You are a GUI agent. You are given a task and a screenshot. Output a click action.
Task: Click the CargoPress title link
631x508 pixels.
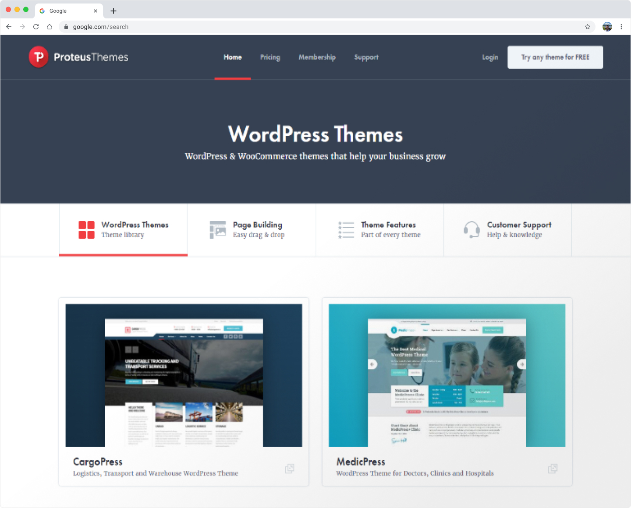(x=98, y=462)
